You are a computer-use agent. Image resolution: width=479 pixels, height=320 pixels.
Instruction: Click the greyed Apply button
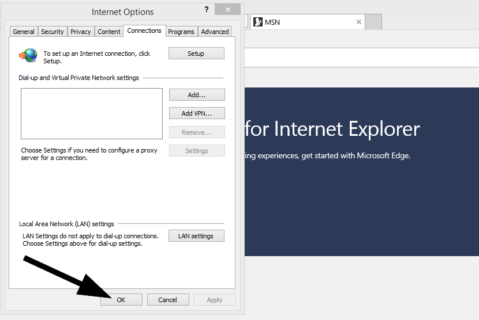click(x=215, y=300)
